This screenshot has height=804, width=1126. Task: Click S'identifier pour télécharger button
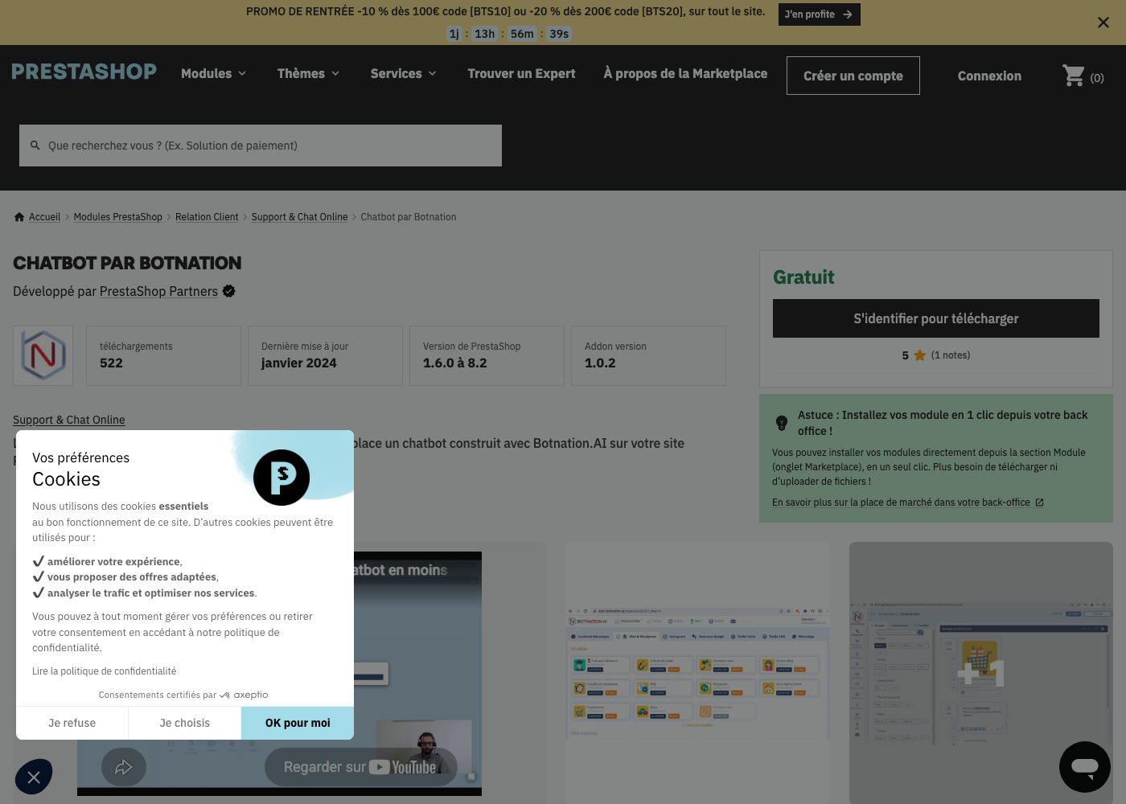click(935, 318)
